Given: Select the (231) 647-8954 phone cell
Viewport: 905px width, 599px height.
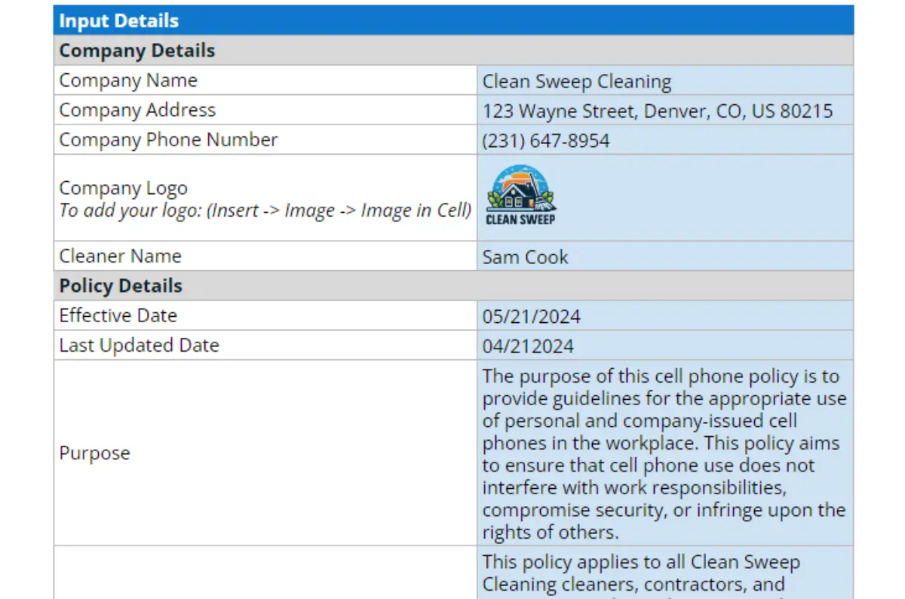Looking at the screenshot, I should click(x=664, y=140).
